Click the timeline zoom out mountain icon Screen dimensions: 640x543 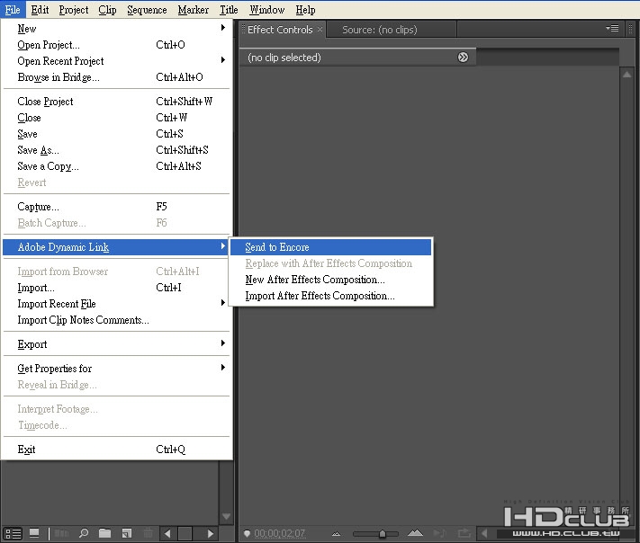coord(336,534)
